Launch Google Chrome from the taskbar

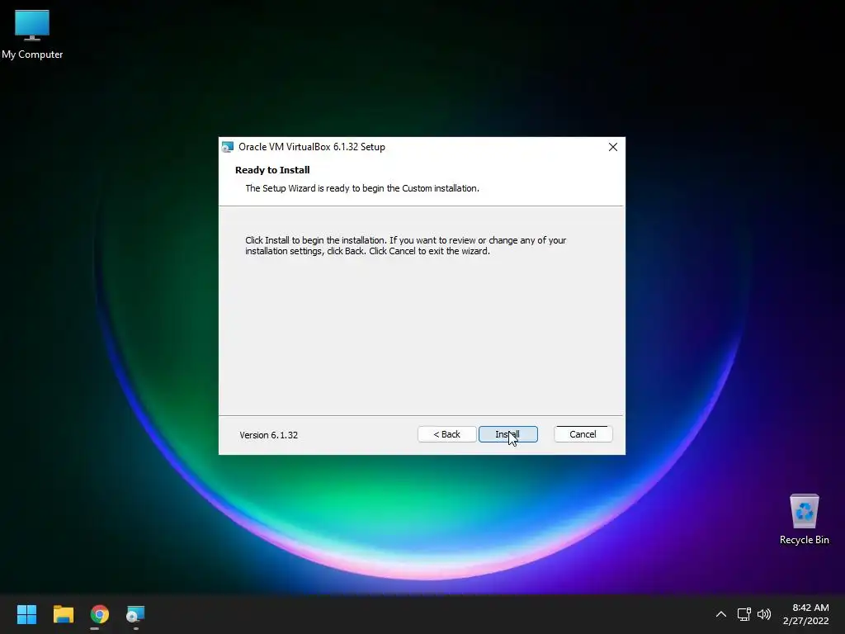[100, 614]
